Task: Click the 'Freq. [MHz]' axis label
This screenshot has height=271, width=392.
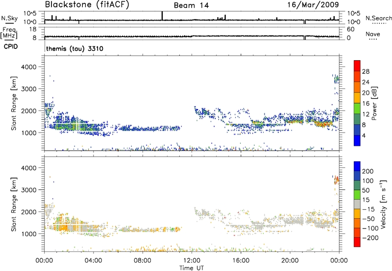Action: click(9, 33)
